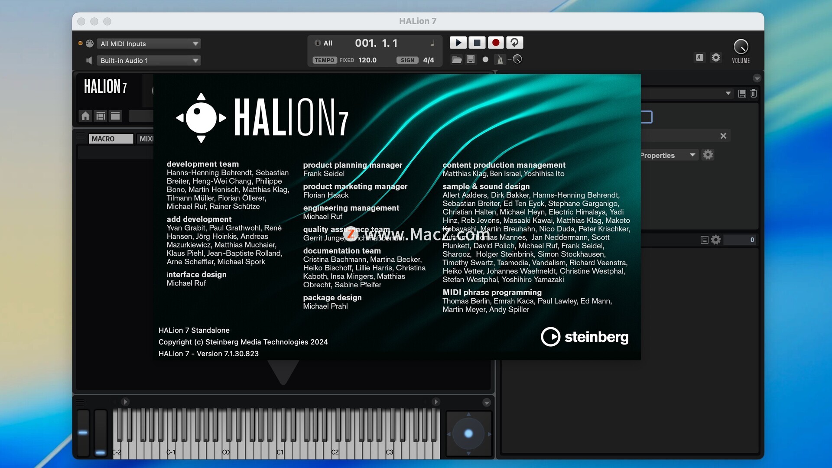Stop playback with the Stop button

[x=477, y=42]
